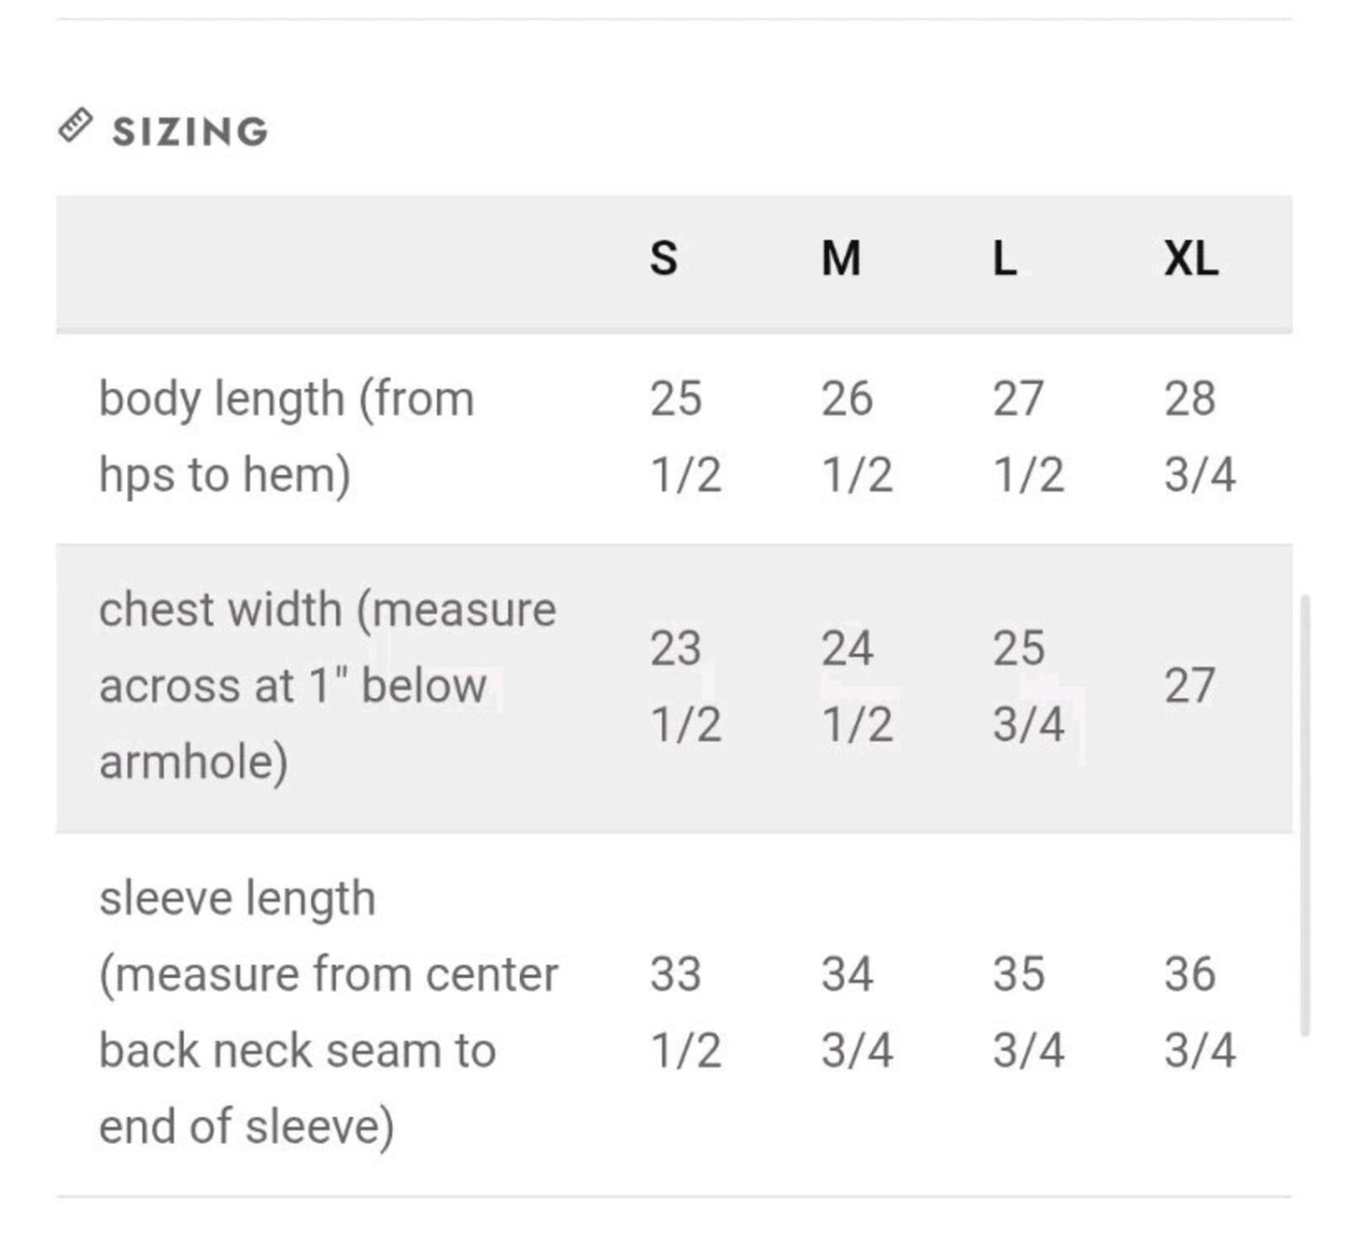Click the vertical scrollbar on right edge
Screen dimensions: 1349x1256
(x=1305, y=815)
